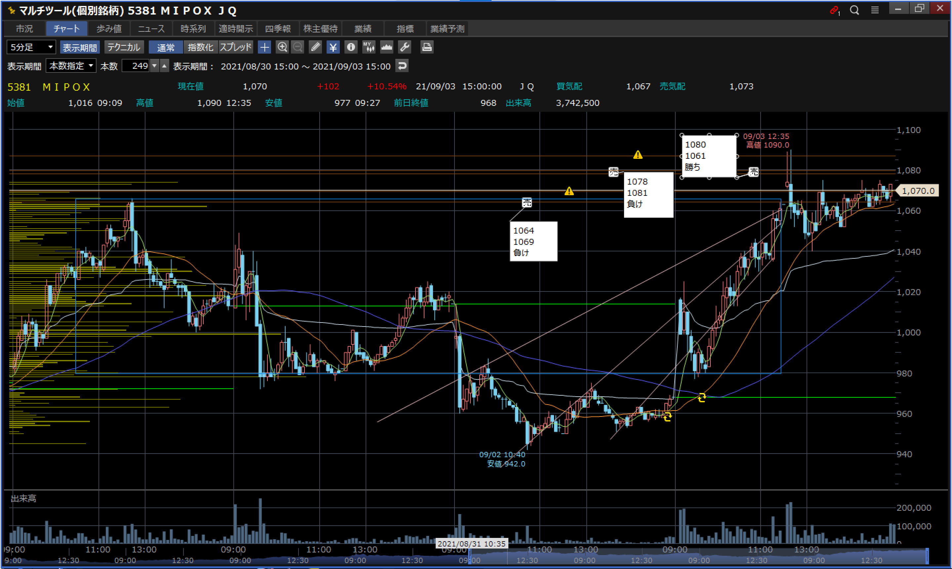The image size is (952, 569).
Task: Decrease bar count with down arrow
Action: coord(154,66)
